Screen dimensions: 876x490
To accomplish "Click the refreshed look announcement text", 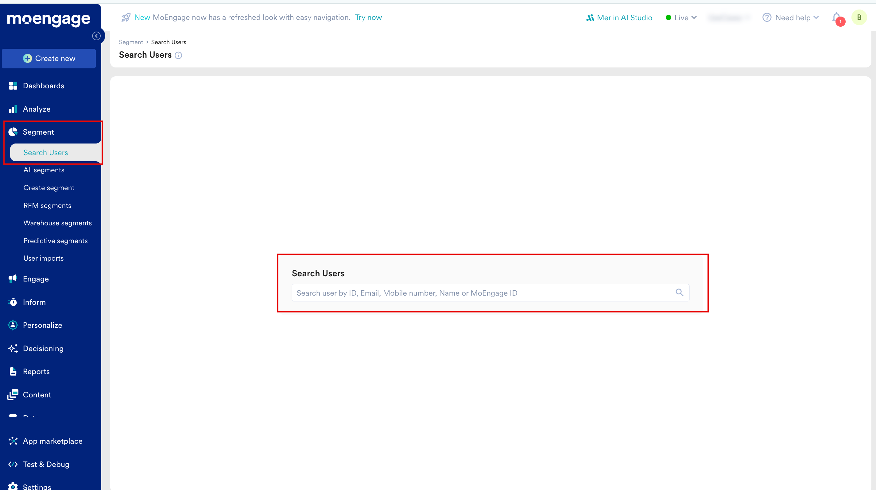I will 252,17.
